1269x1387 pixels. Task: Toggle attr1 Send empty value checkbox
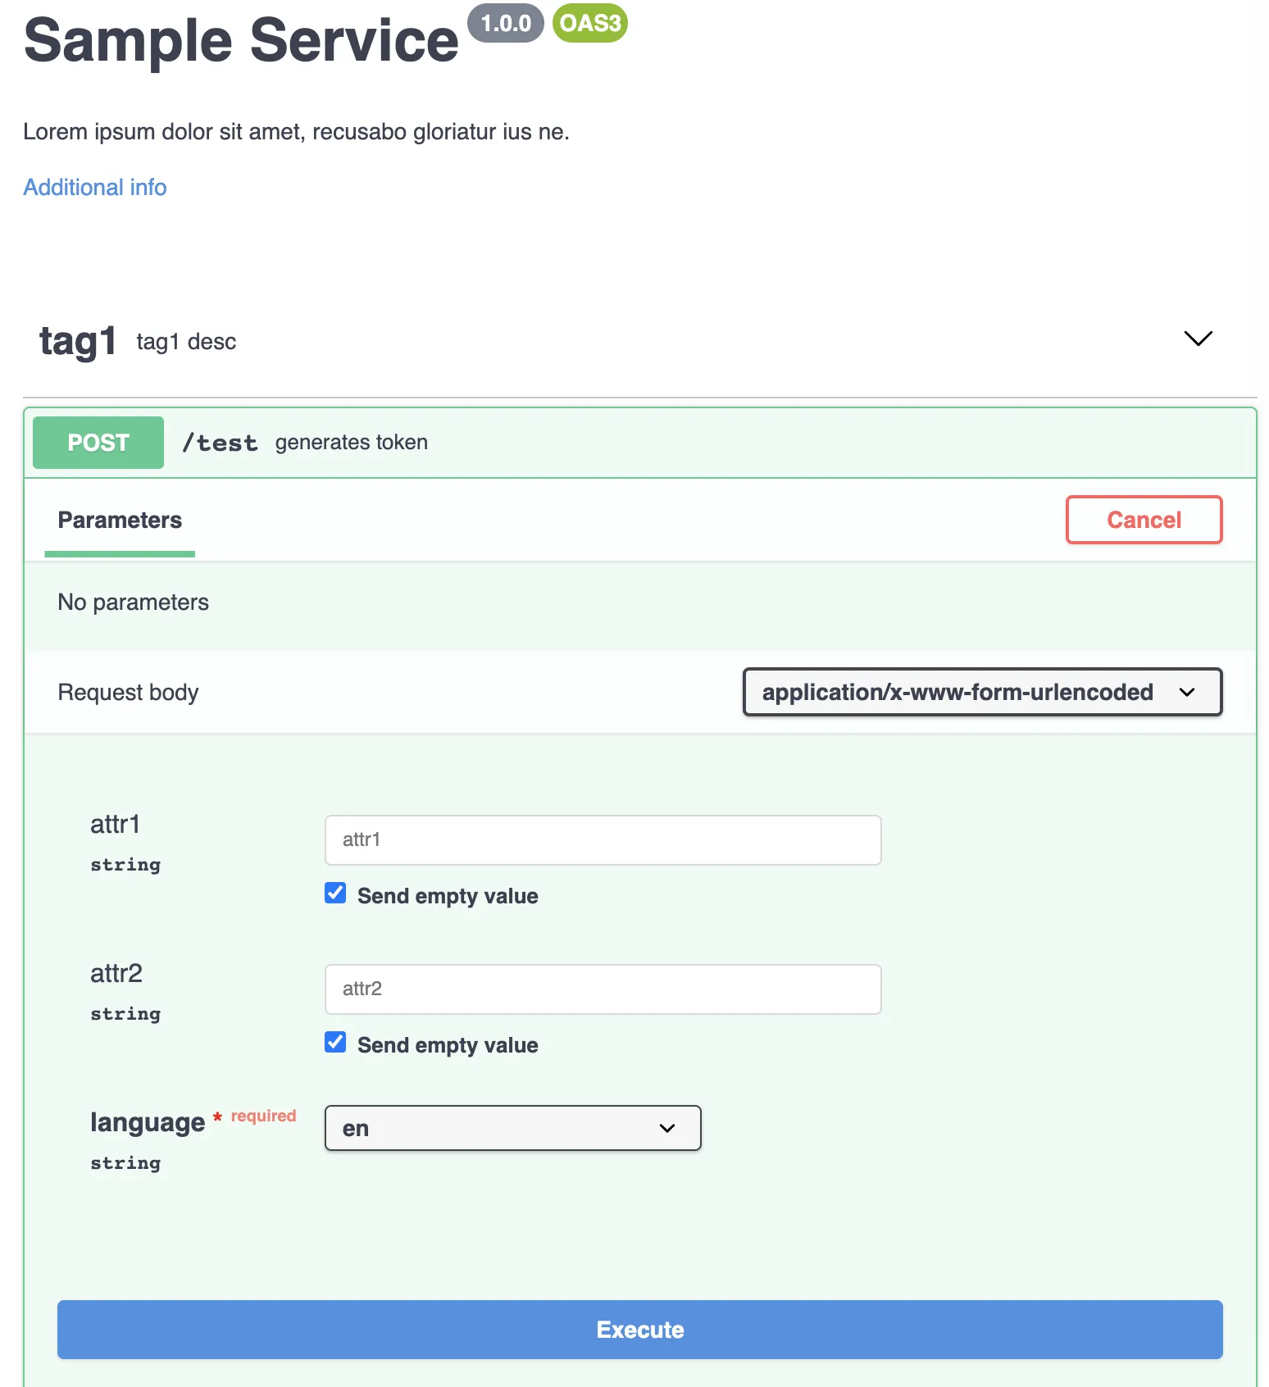335,893
